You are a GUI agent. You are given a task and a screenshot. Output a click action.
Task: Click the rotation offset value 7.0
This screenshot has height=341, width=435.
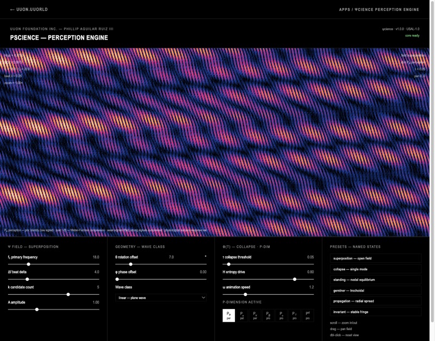pyautogui.click(x=171, y=257)
